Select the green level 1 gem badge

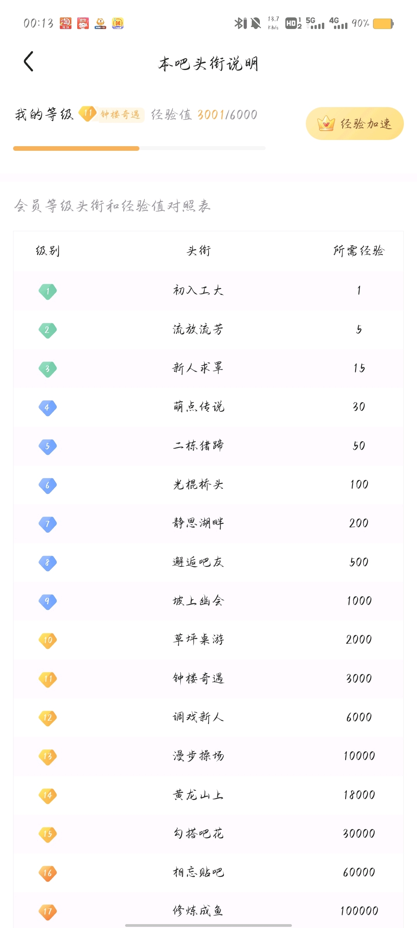(47, 291)
